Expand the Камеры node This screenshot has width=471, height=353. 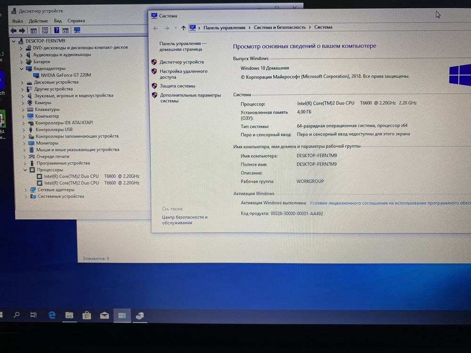pos(23,103)
